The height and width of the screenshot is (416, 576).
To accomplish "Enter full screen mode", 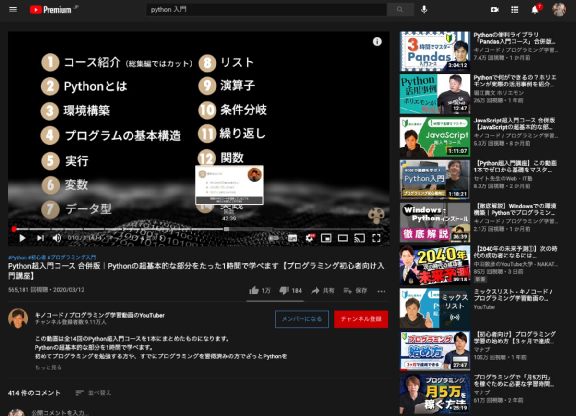I will [376, 238].
